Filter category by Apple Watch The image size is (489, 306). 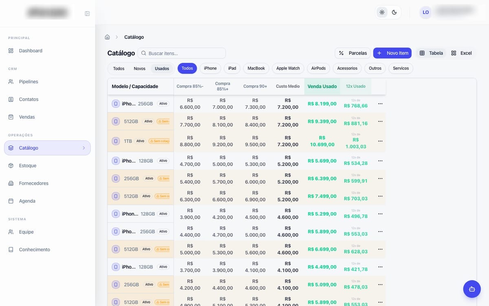[x=288, y=68]
